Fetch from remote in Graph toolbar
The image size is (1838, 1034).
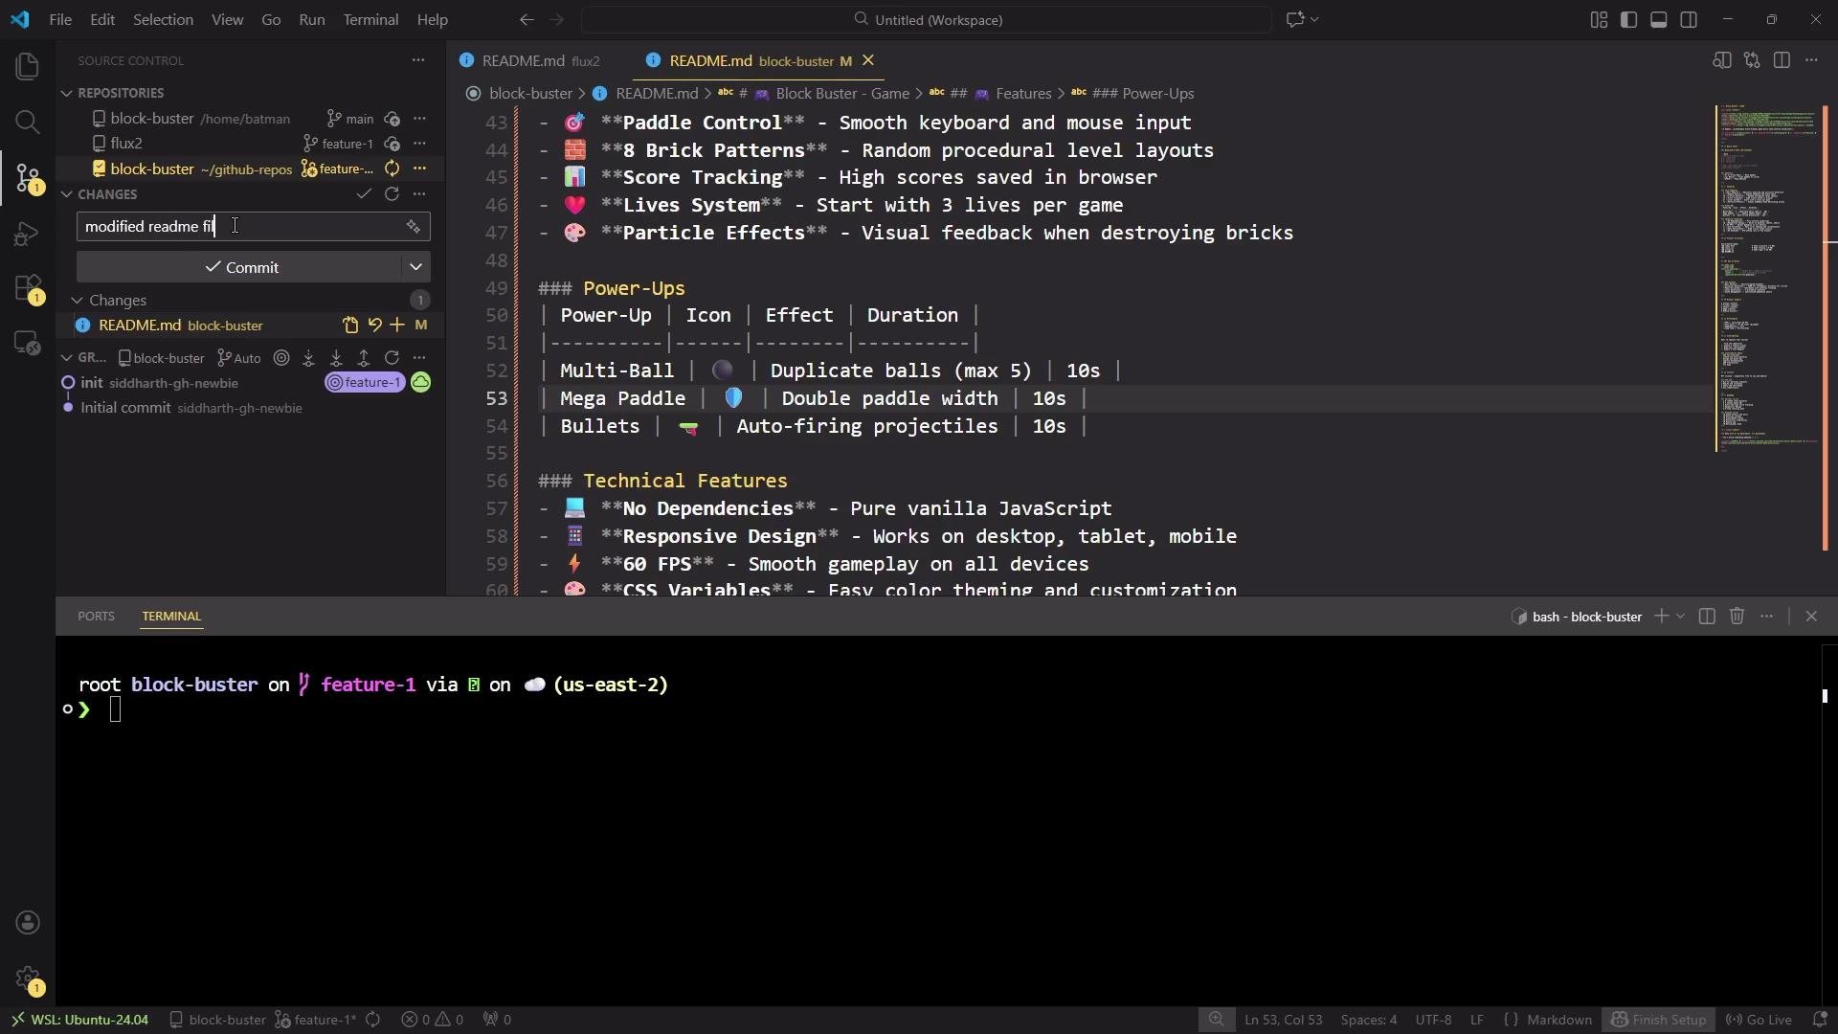point(308,358)
